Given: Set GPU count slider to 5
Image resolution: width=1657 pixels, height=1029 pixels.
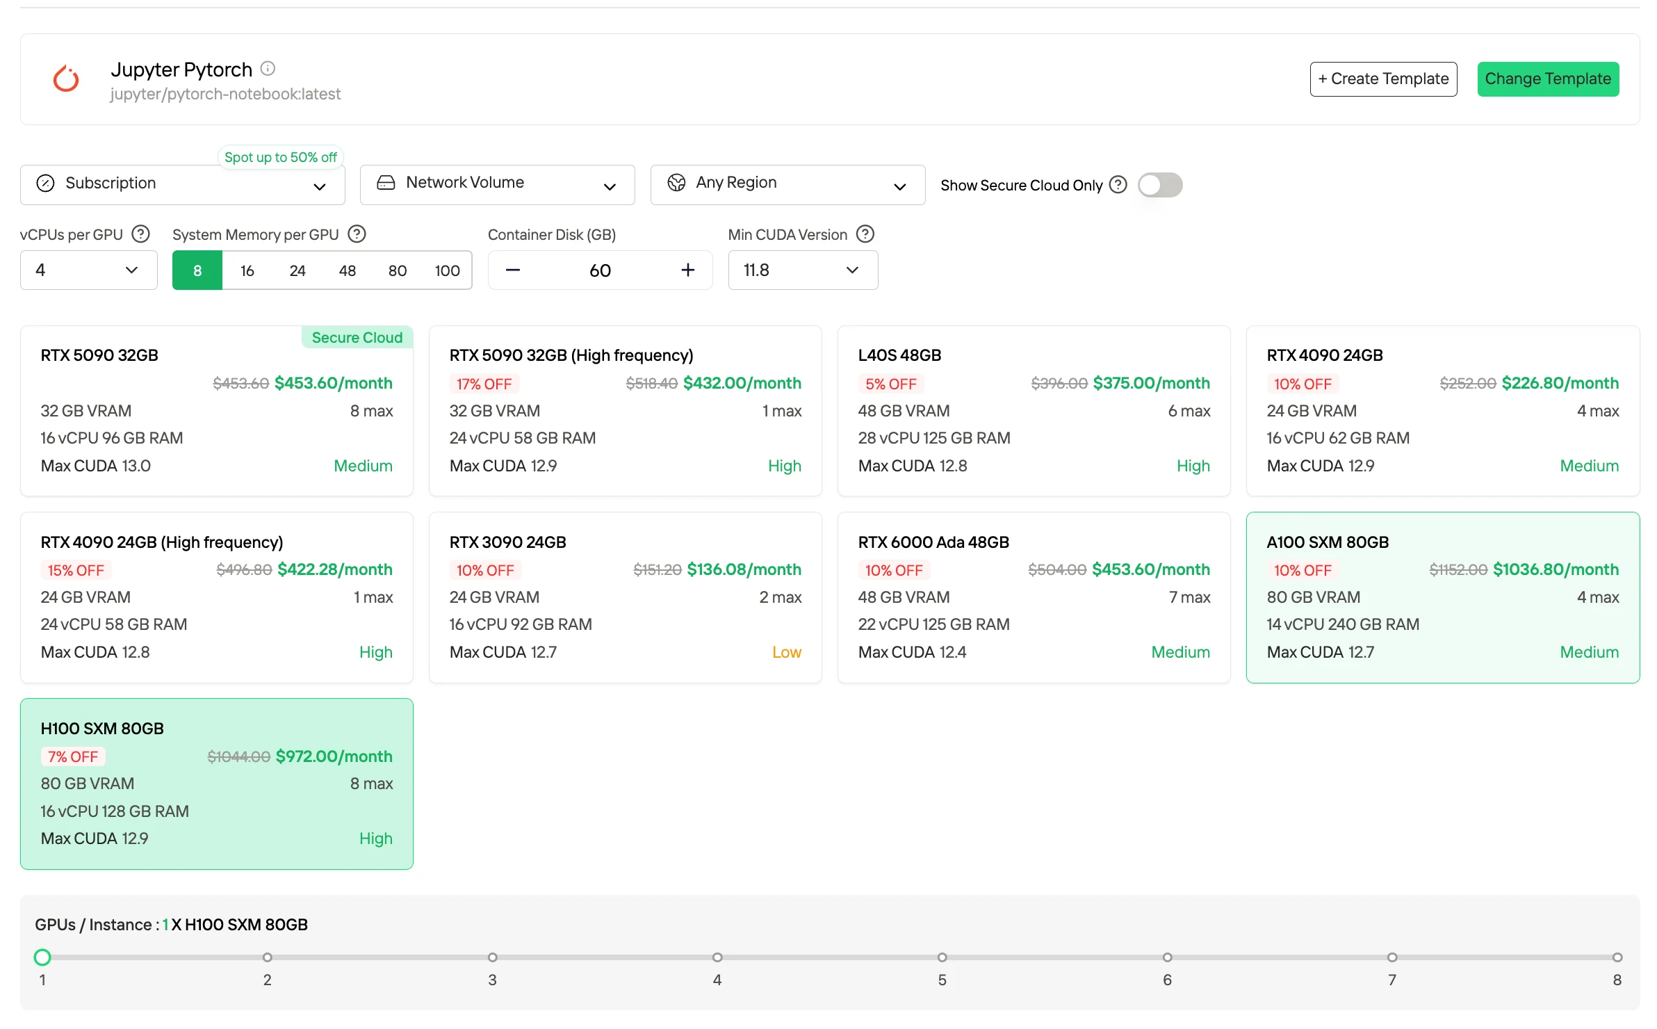Looking at the screenshot, I should pyautogui.click(x=942, y=957).
